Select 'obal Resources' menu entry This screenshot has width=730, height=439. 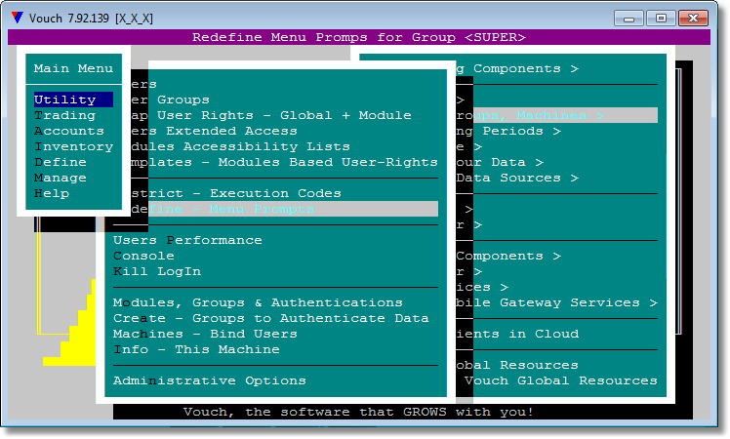(x=517, y=365)
